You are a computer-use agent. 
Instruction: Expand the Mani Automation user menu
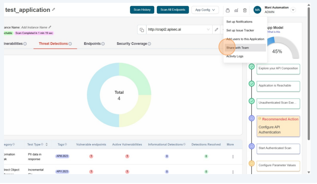pyautogui.click(x=293, y=10)
